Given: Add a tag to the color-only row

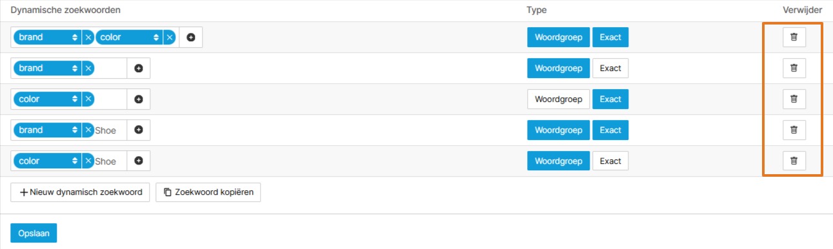Looking at the screenshot, I should 138,99.
